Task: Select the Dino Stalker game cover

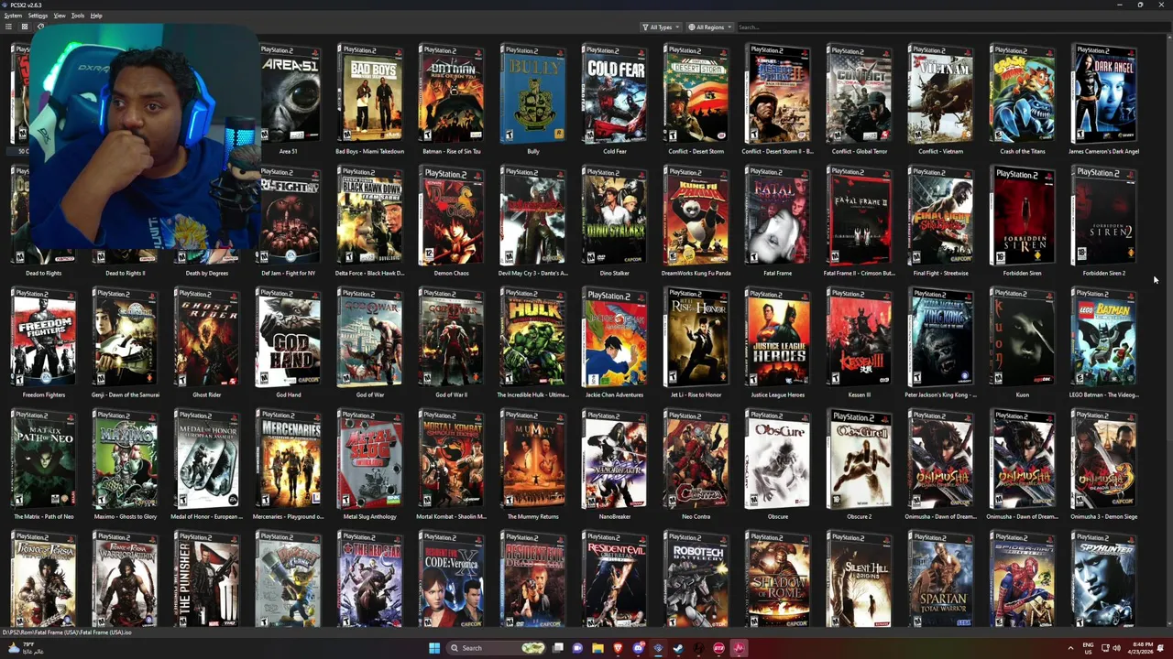Action: pos(615,216)
